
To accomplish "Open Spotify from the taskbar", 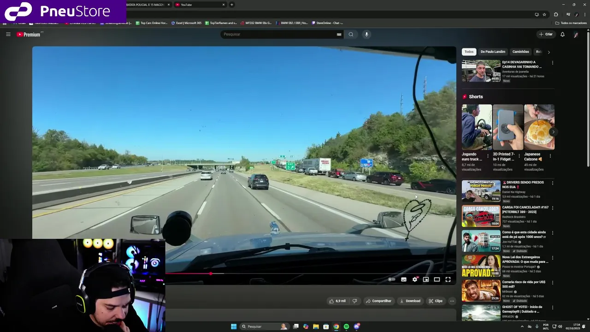I will (x=346, y=326).
